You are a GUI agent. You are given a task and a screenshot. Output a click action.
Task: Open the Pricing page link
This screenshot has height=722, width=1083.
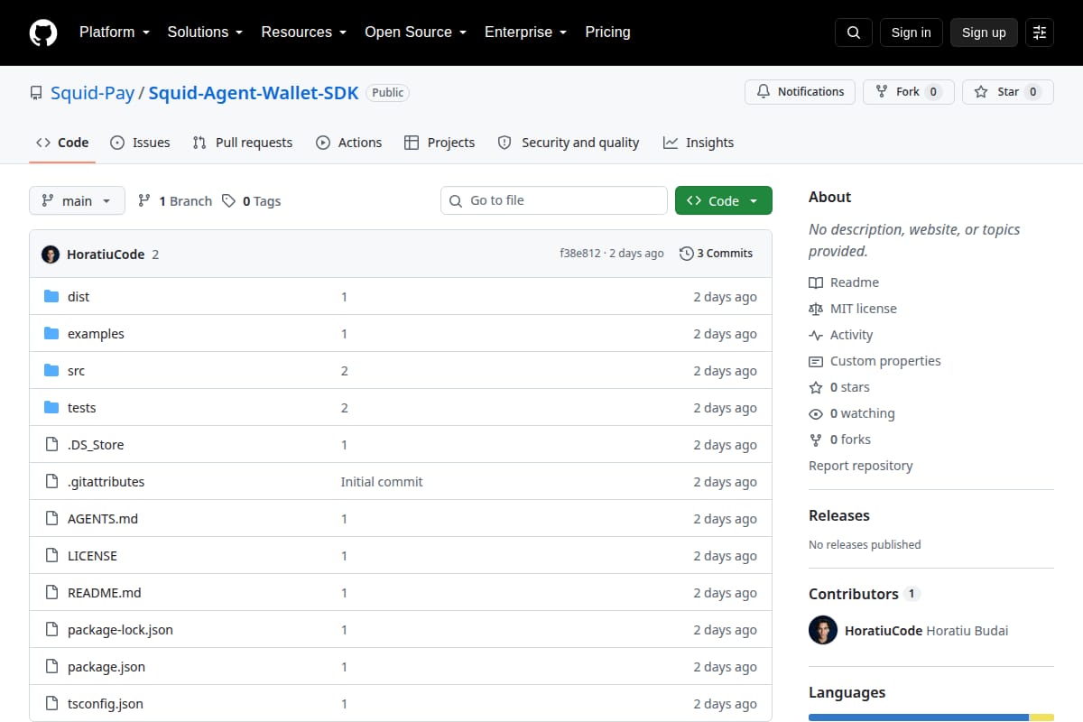point(607,32)
